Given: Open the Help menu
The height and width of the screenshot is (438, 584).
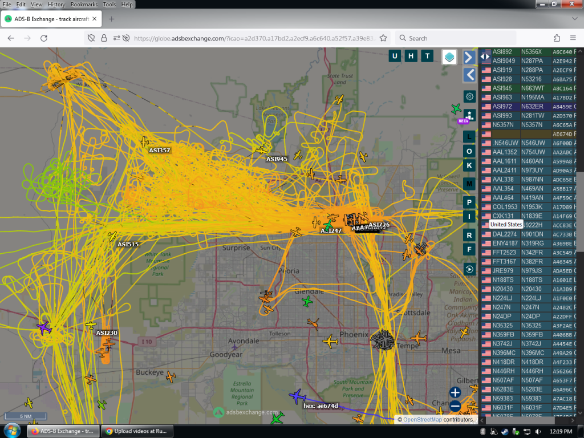Looking at the screenshot, I should [x=127, y=5].
